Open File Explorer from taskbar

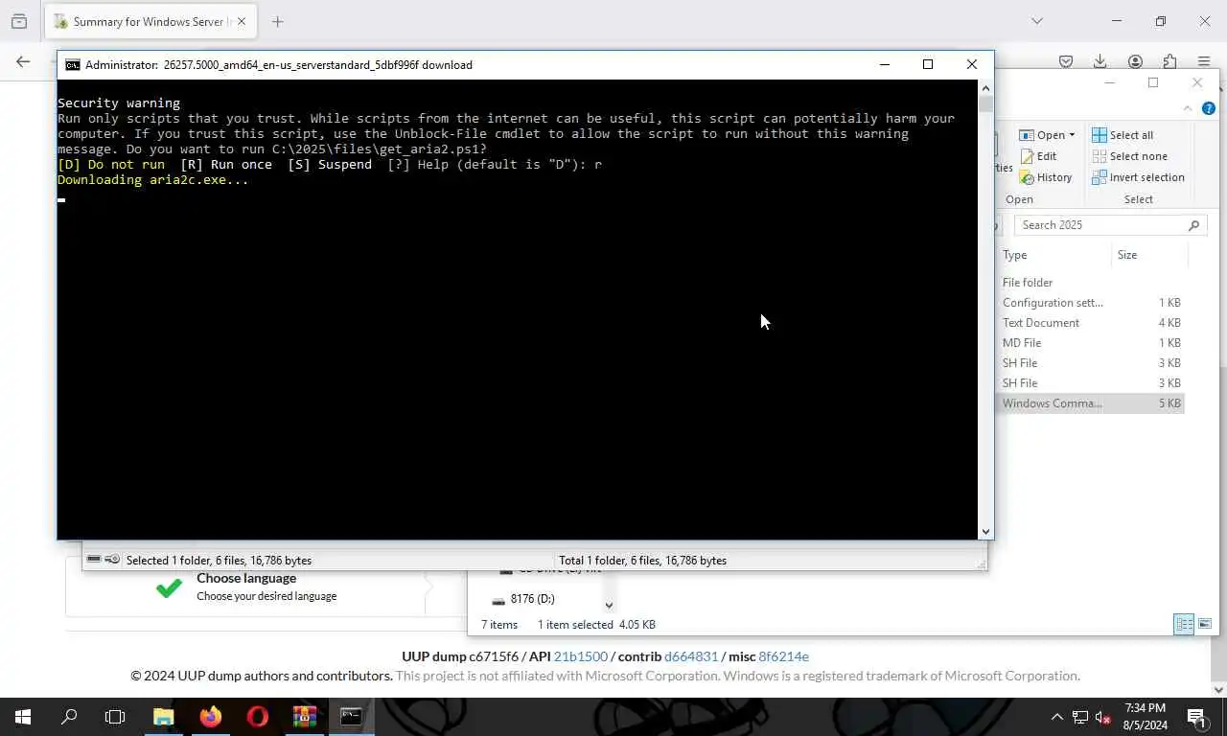(x=163, y=717)
